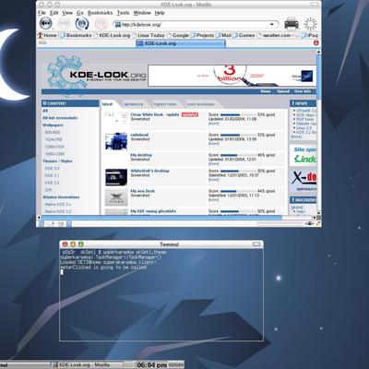Open the Google bookmark
The width and height of the screenshot is (369, 369).
click(x=178, y=35)
